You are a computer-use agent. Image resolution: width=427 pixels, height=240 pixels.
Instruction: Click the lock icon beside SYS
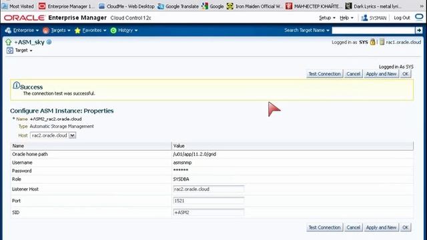tap(372, 42)
